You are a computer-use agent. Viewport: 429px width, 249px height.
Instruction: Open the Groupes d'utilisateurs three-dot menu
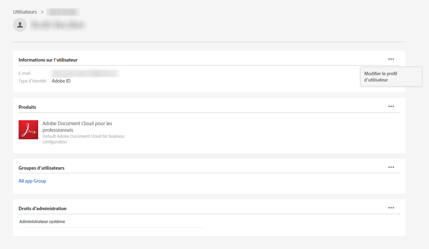click(391, 167)
